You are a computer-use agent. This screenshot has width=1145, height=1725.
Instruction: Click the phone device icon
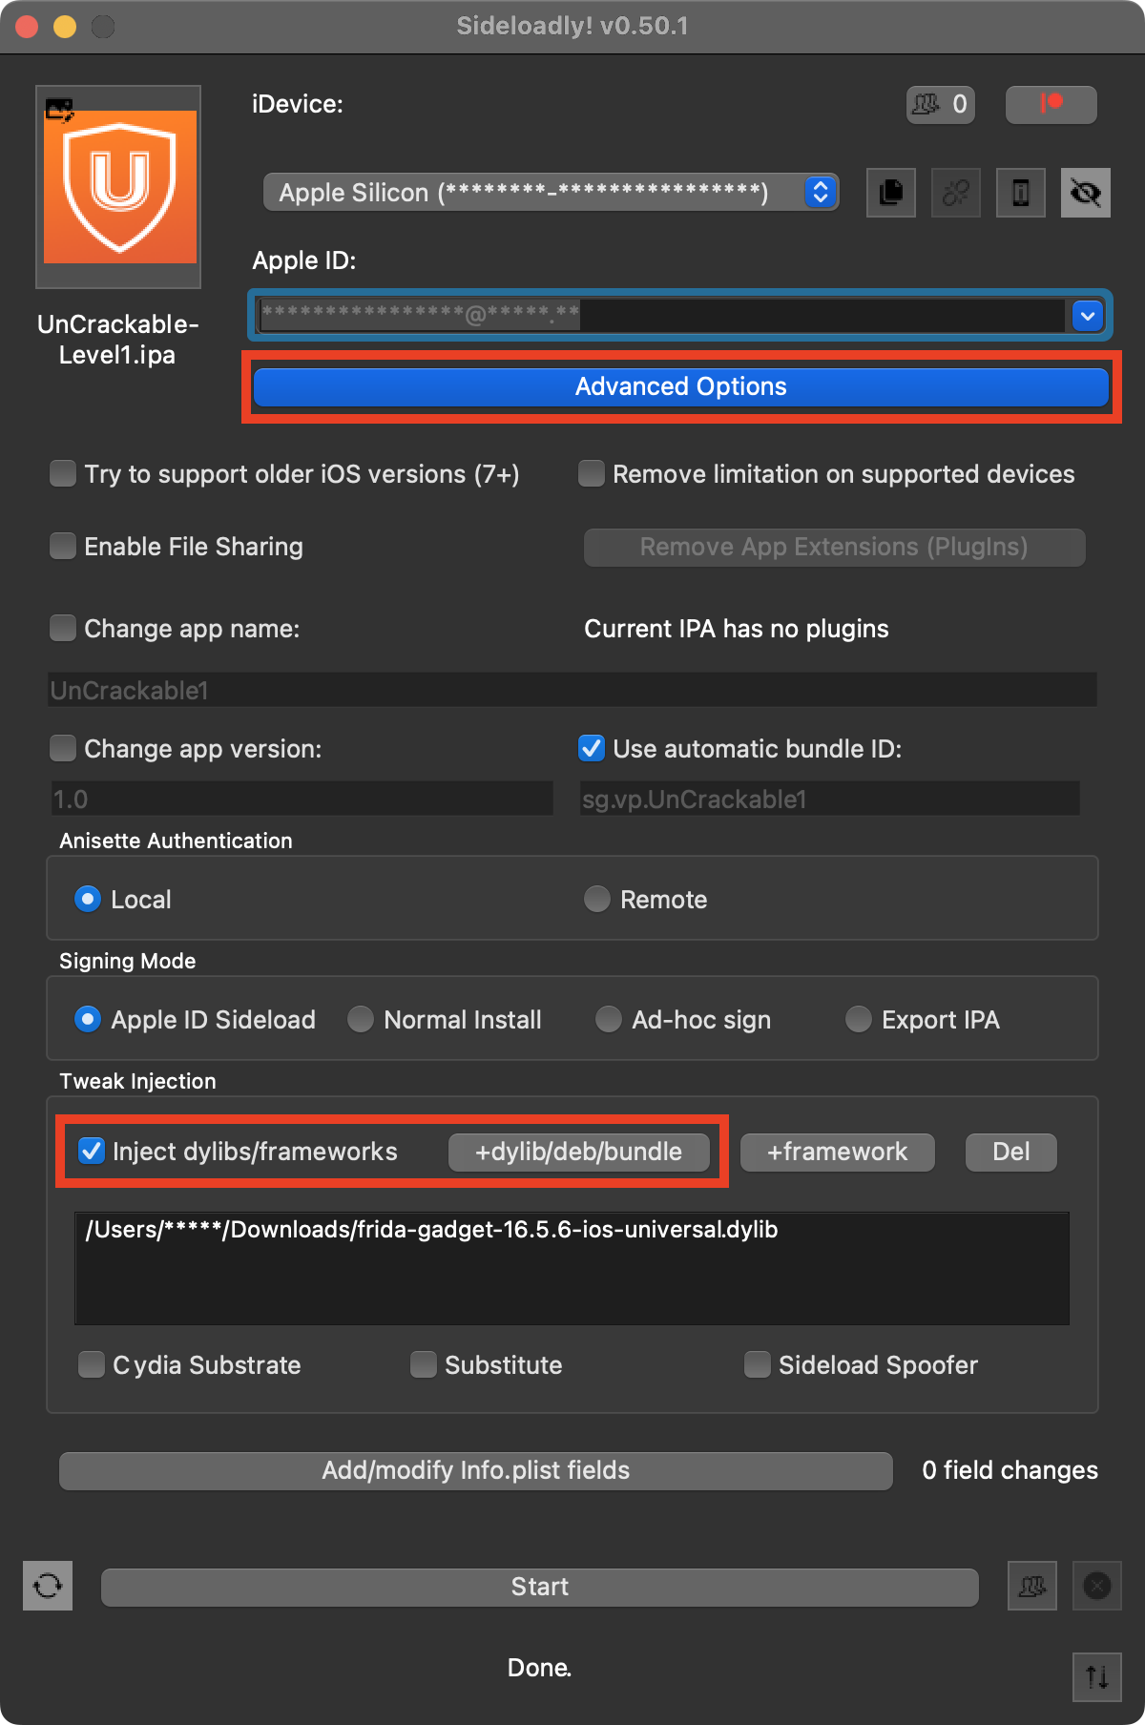pos(1020,193)
